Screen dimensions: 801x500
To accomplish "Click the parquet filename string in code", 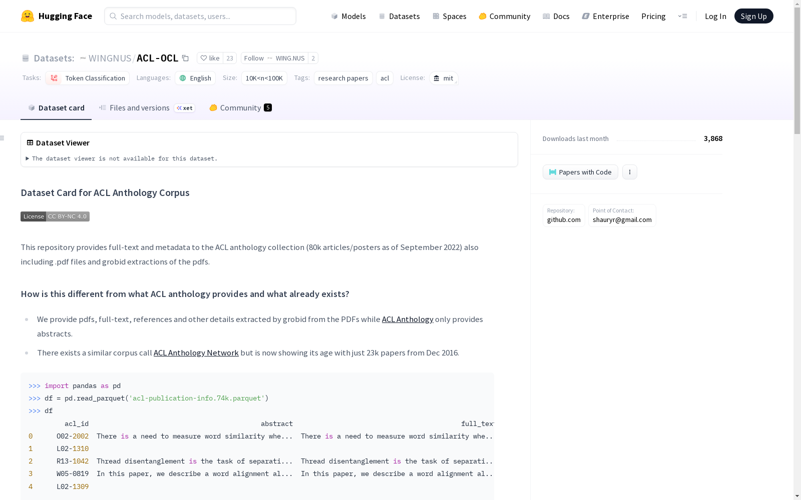I will [197, 398].
